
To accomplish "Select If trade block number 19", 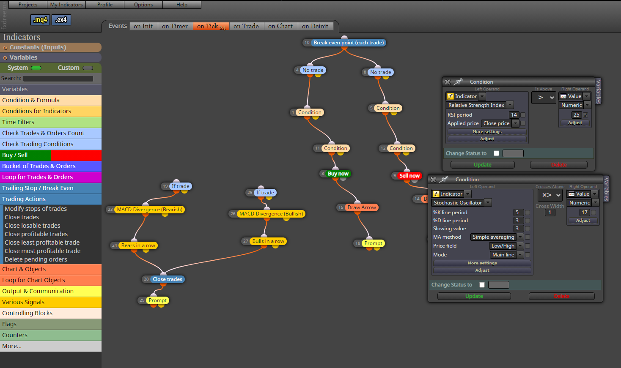I will [180, 186].
